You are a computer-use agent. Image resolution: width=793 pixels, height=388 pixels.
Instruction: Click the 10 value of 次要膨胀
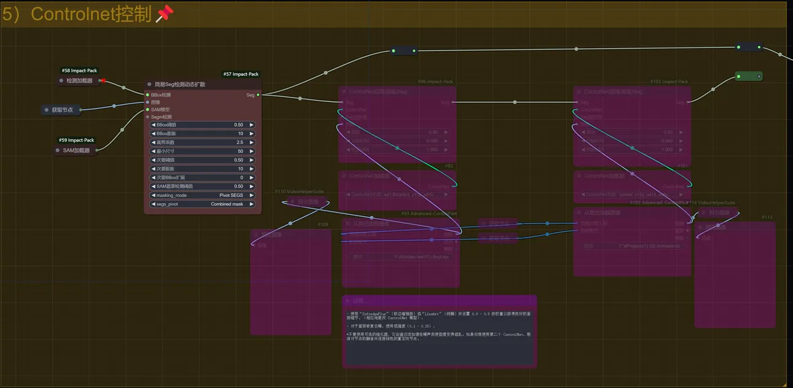[x=240, y=169]
